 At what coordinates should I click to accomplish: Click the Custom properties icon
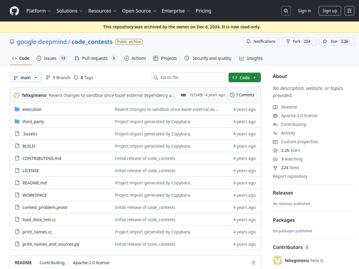[275, 142]
